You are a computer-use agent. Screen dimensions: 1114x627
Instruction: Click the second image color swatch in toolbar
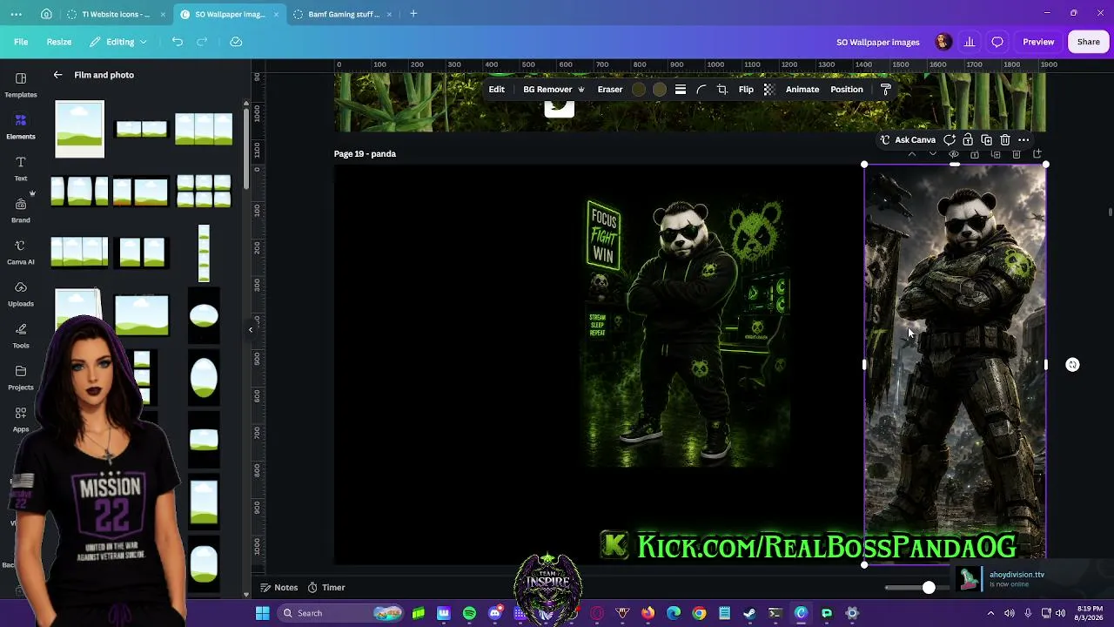click(660, 90)
